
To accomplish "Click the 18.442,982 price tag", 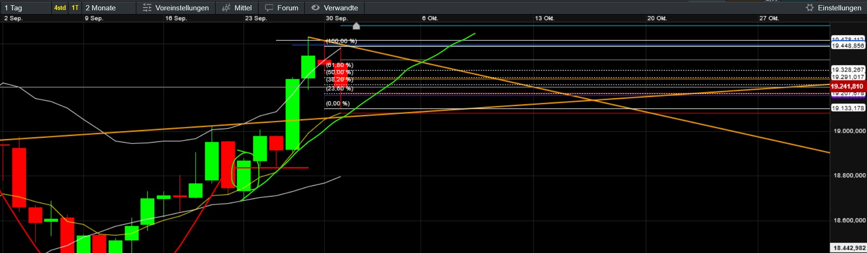I will [849, 248].
